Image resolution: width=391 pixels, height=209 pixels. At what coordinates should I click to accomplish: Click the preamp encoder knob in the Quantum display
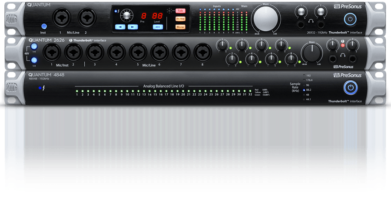(127, 16)
